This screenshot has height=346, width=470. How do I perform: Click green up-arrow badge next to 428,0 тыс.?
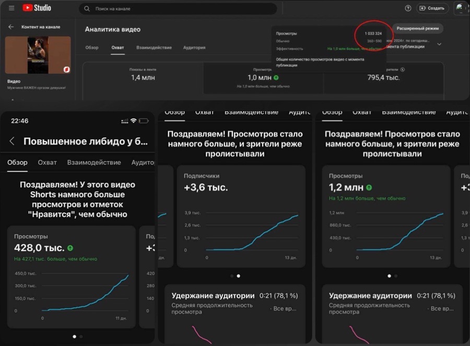click(70, 248)
